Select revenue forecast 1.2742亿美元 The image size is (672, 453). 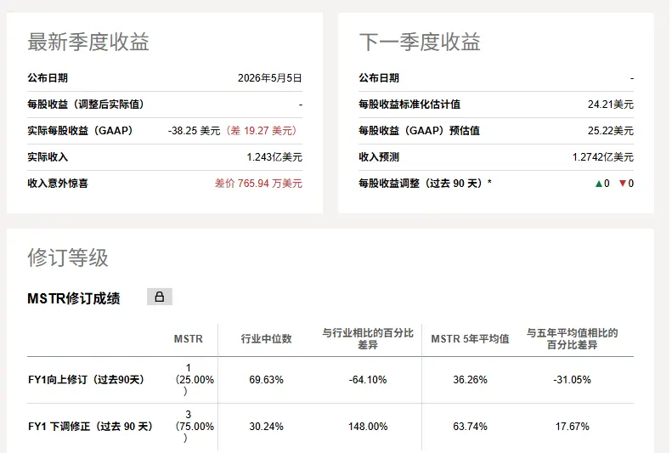[x=602, y=157]
